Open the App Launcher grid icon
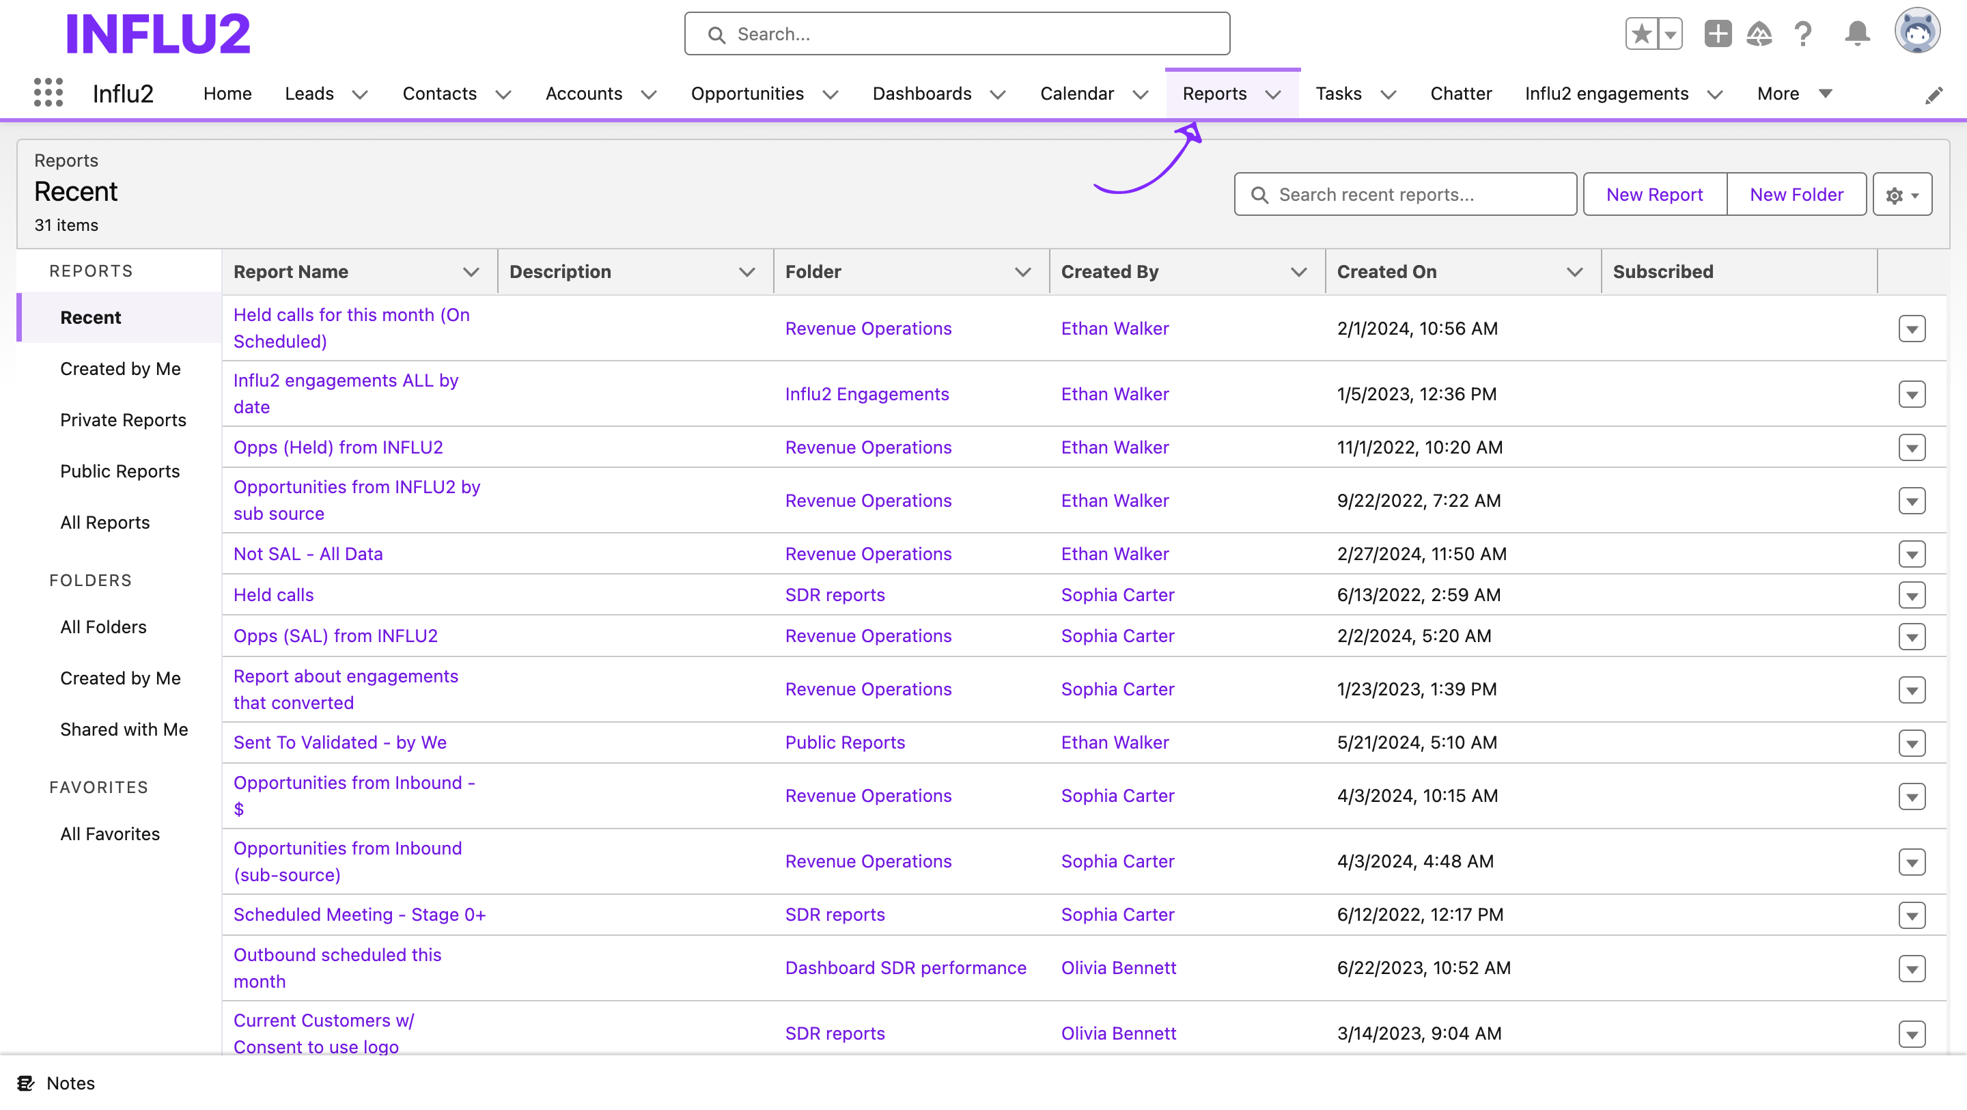1967x1110 pixels. click(47, 92)
